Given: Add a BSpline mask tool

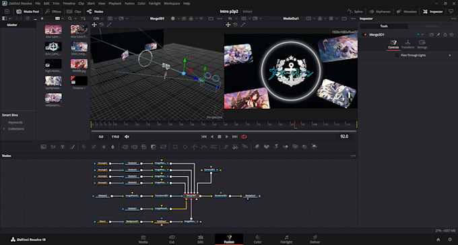Looking at the screenshot, I should 204,147.
